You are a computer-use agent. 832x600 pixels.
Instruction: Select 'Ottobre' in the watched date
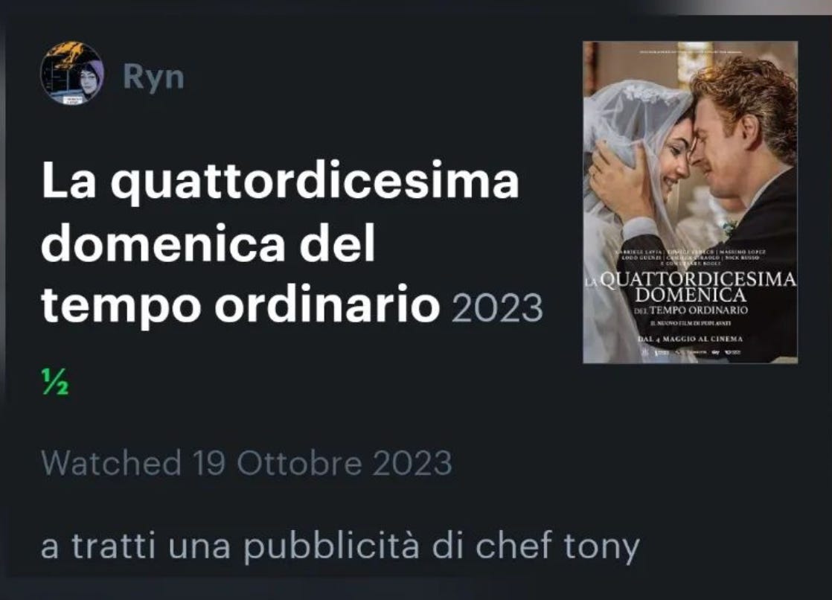click(x=299, y=464)
